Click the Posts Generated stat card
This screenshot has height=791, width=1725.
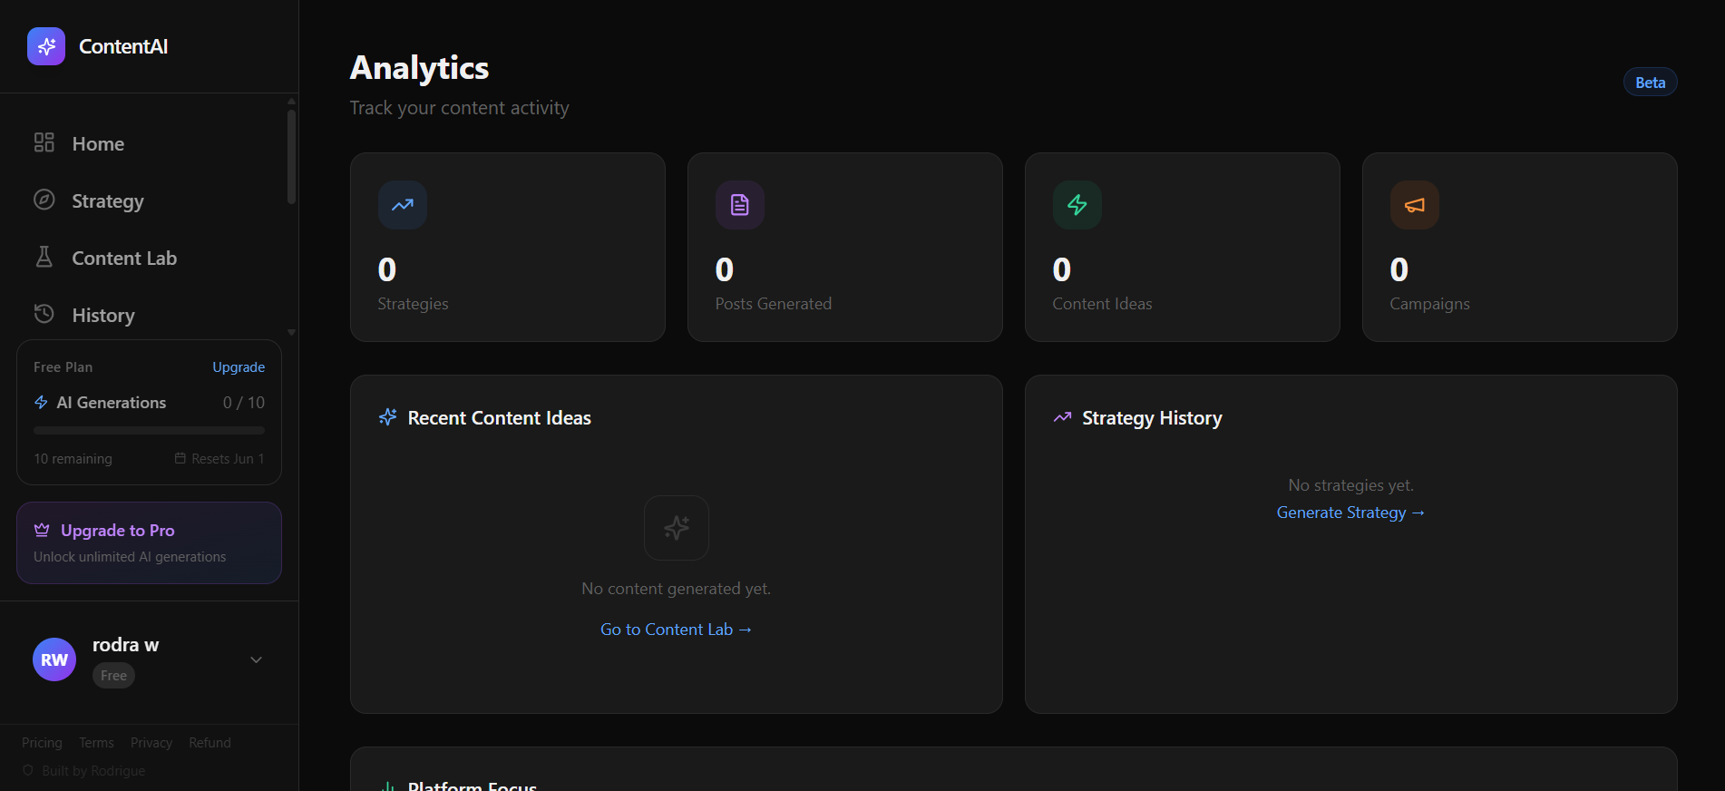[x=845, y=247]
